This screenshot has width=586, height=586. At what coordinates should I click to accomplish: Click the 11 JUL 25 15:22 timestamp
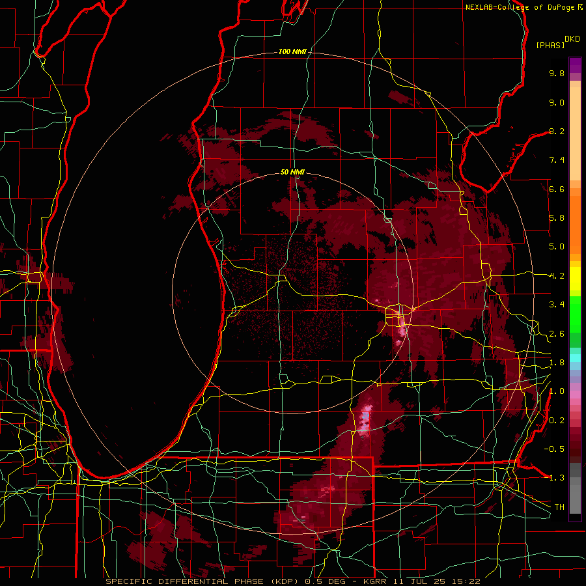(436, 581)
